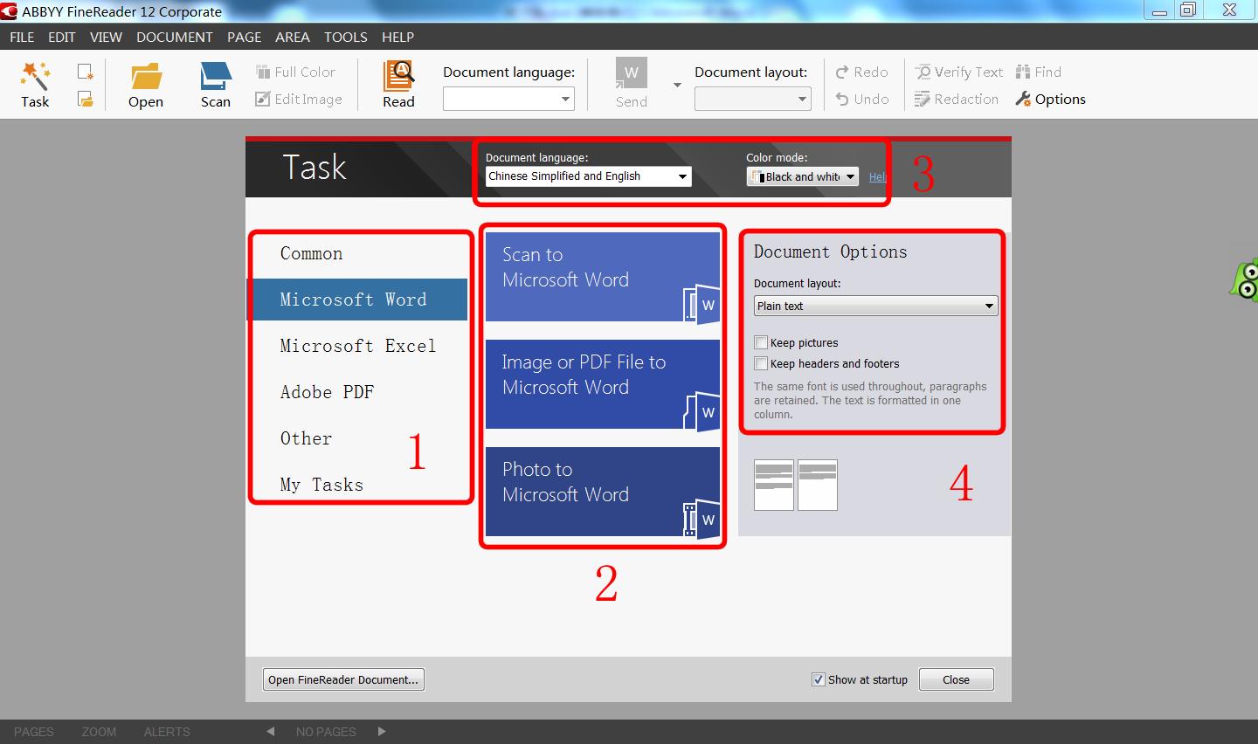
Task: Launch Image or PDF File to Word task
Action: point(603,384)
